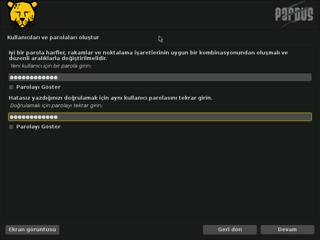Click the new user password field

click(x=160, y=77)
